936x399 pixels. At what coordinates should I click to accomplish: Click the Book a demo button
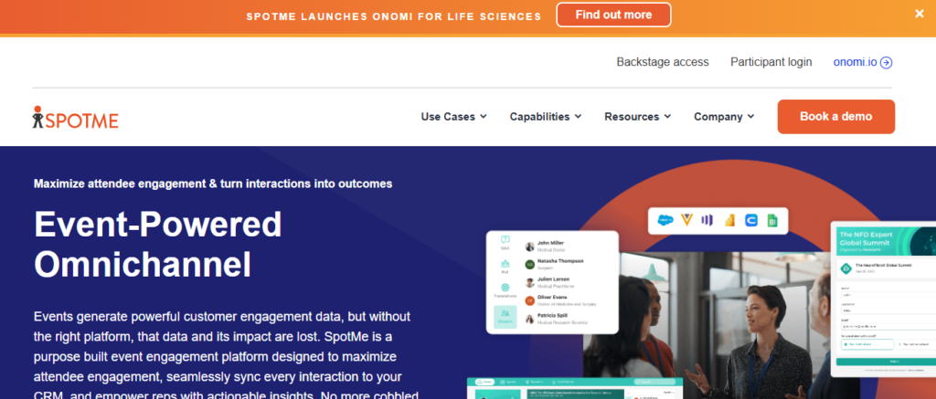(835, 117)
